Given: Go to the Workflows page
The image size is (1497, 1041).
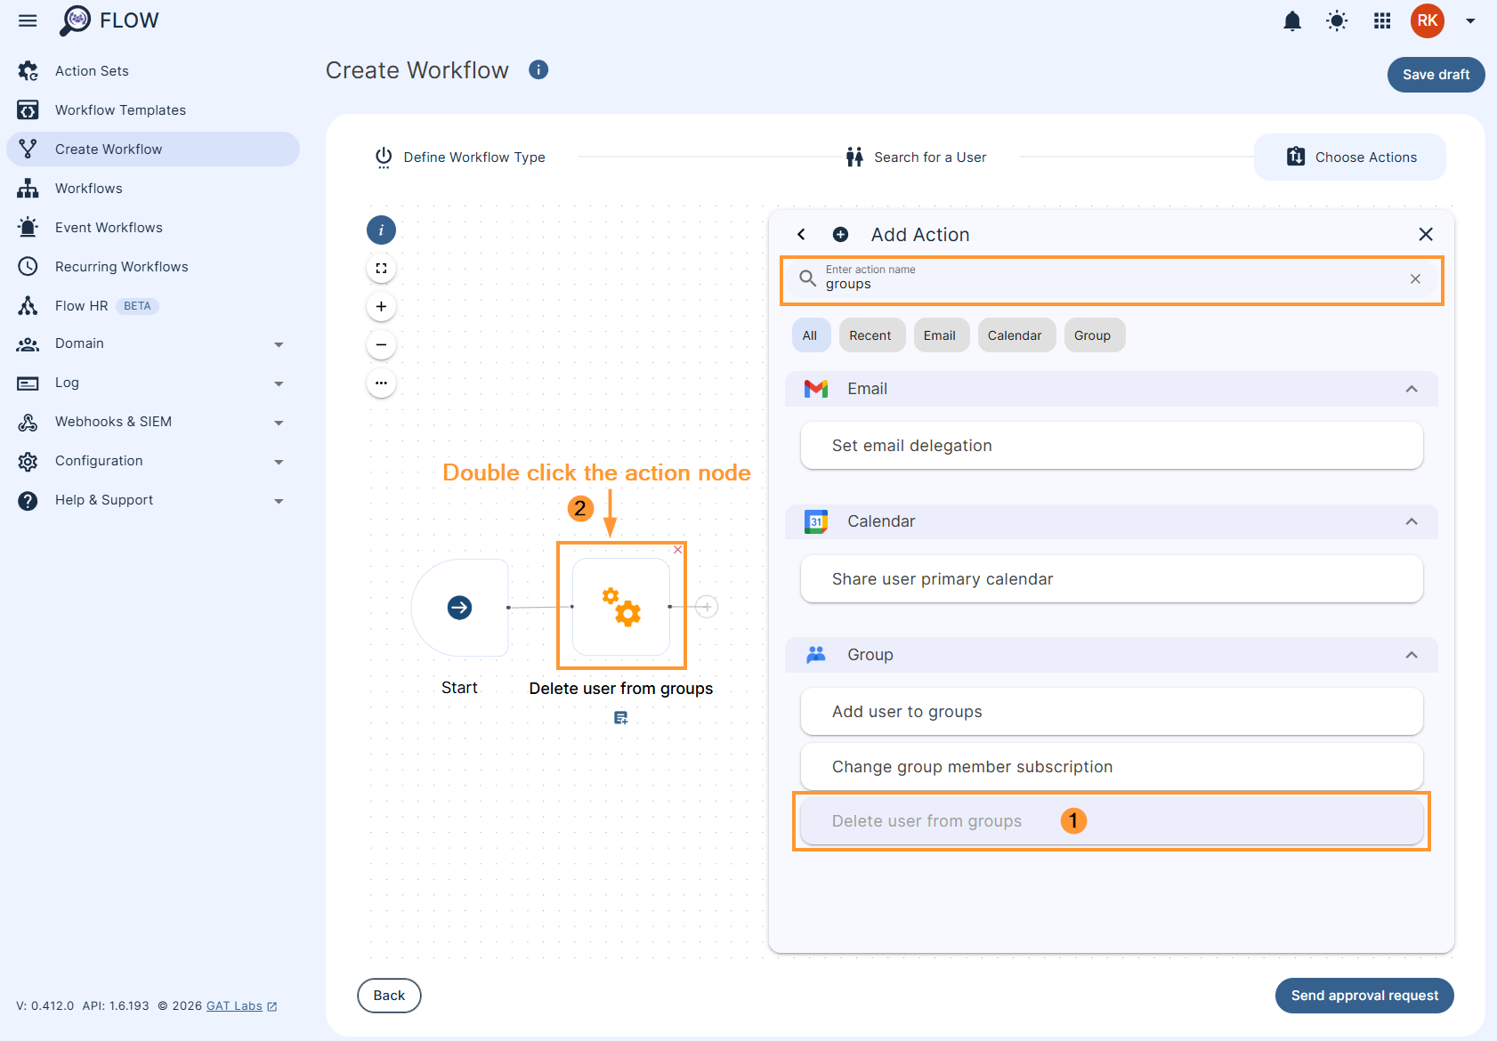Looking at the screenshot, I should [x=89, y=188].
